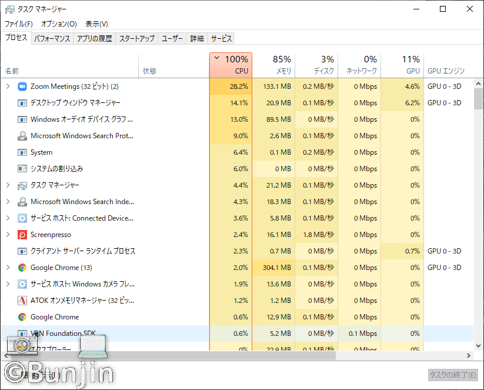The image size is (484, 390).
Task: Click the 1.8 MB/秒 disk cell for Screenpresso
Action: (316, 235)
